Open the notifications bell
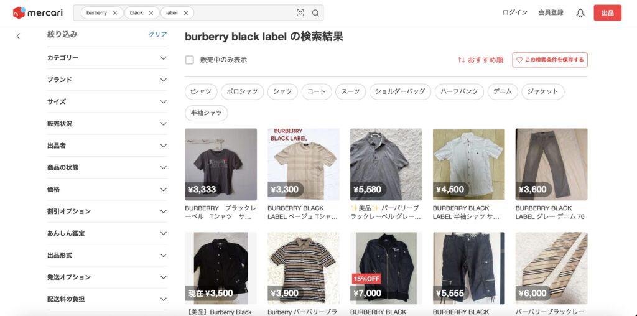Image resolution: width=637 pixels, height=316 pixels. pos(580,13)
